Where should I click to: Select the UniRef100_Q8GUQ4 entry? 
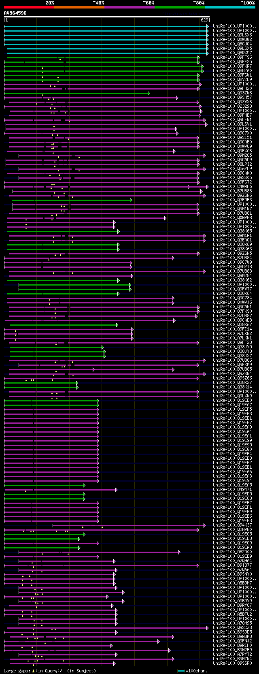232,44
